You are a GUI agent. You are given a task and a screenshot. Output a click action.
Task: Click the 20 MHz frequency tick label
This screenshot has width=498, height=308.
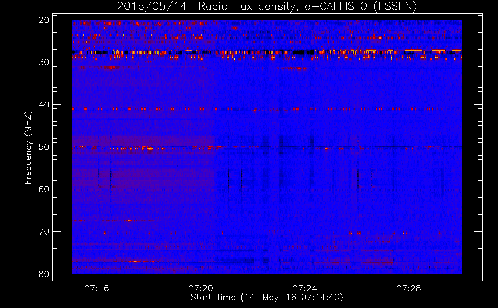click(44, 20)
